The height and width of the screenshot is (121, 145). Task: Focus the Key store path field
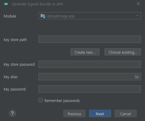click(90, 39)
